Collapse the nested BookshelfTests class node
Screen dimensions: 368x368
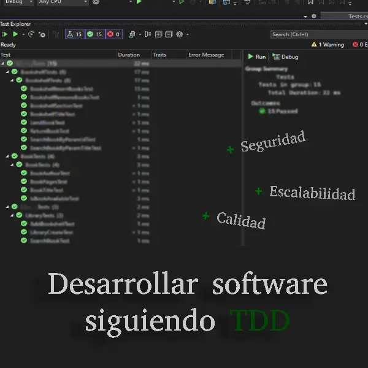12,80
